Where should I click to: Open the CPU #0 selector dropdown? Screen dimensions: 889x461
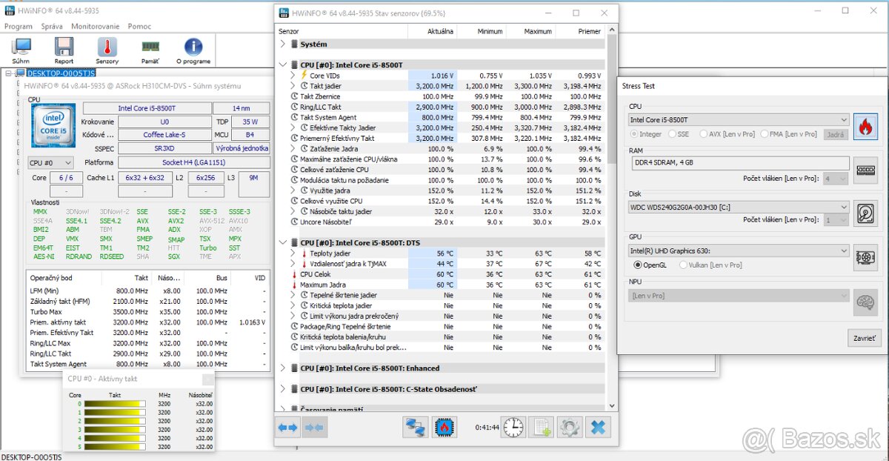(50, 162)
